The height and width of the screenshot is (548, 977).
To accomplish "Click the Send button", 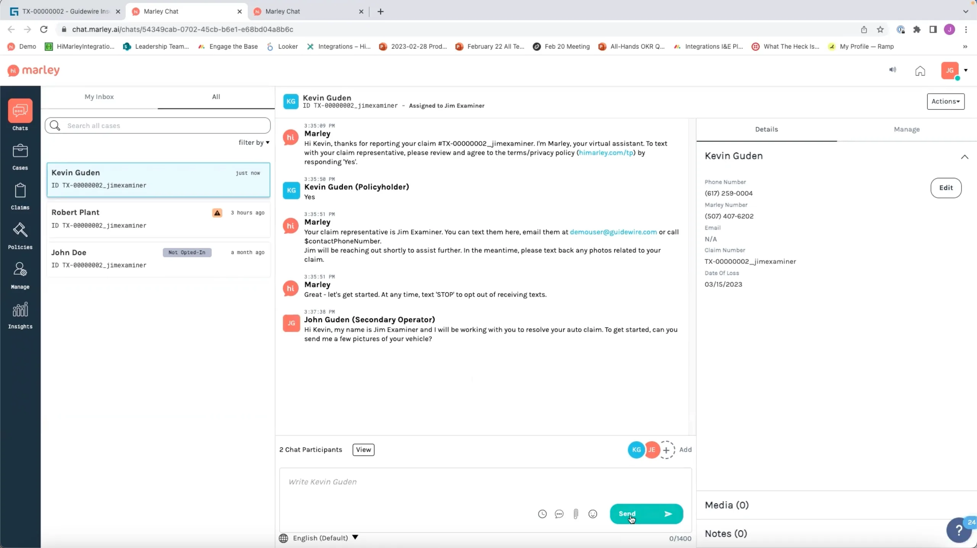I will point(646,514).
